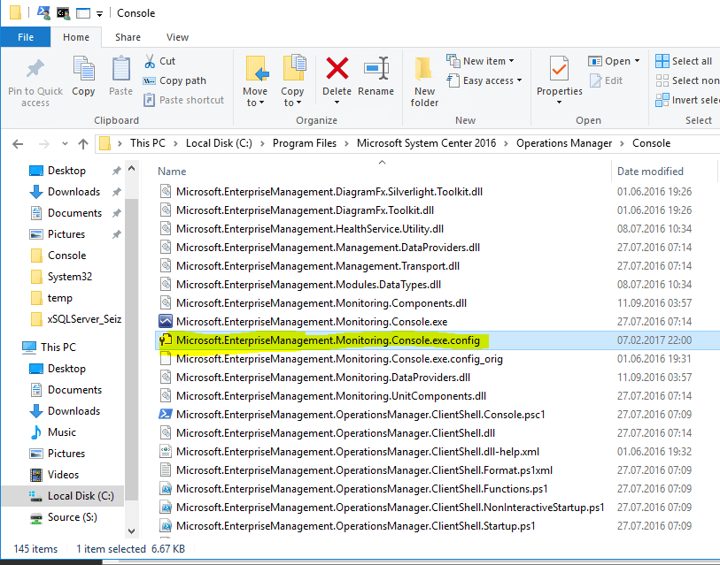Click the Edit button in Open group

[606, 80]
